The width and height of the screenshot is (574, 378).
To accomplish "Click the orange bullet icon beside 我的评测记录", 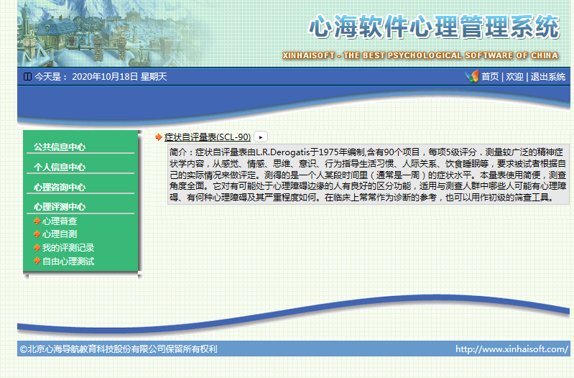I will (37, 248).
